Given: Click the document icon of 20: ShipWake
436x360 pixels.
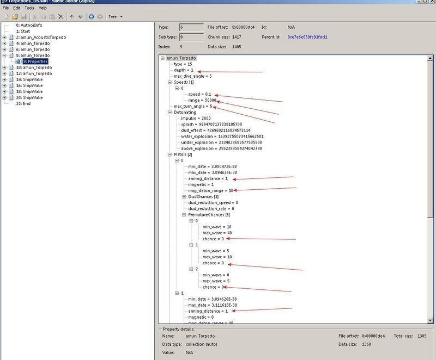Looking at the screenshot, I should (11, 98).
